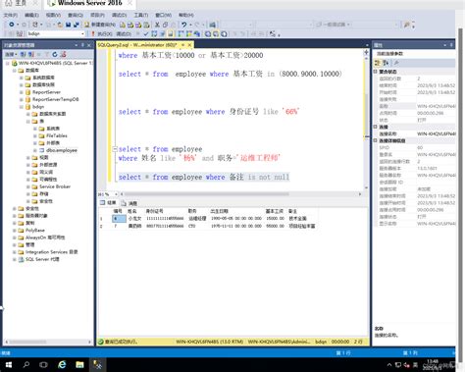Viewport: 465px width, 372px height.
Task: Click the Execute query button
Action: (102, 33)
